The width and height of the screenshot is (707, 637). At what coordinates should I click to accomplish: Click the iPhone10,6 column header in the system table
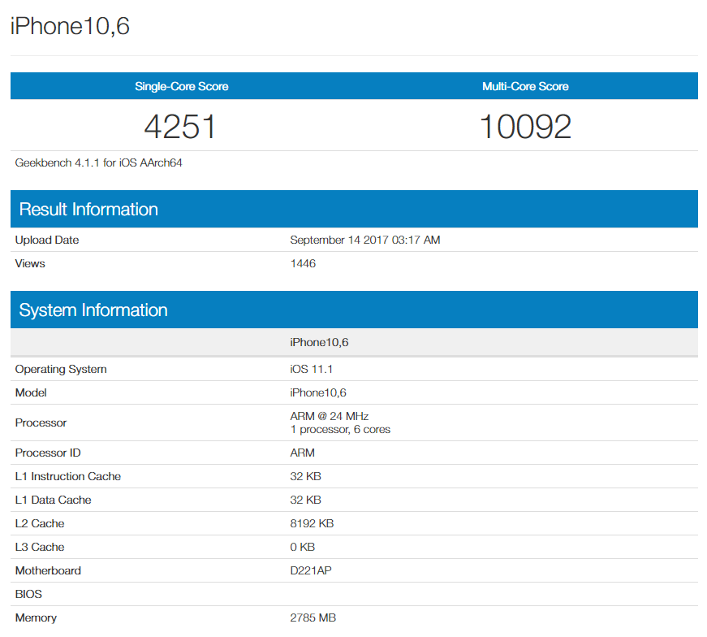[x=319, y=342]
